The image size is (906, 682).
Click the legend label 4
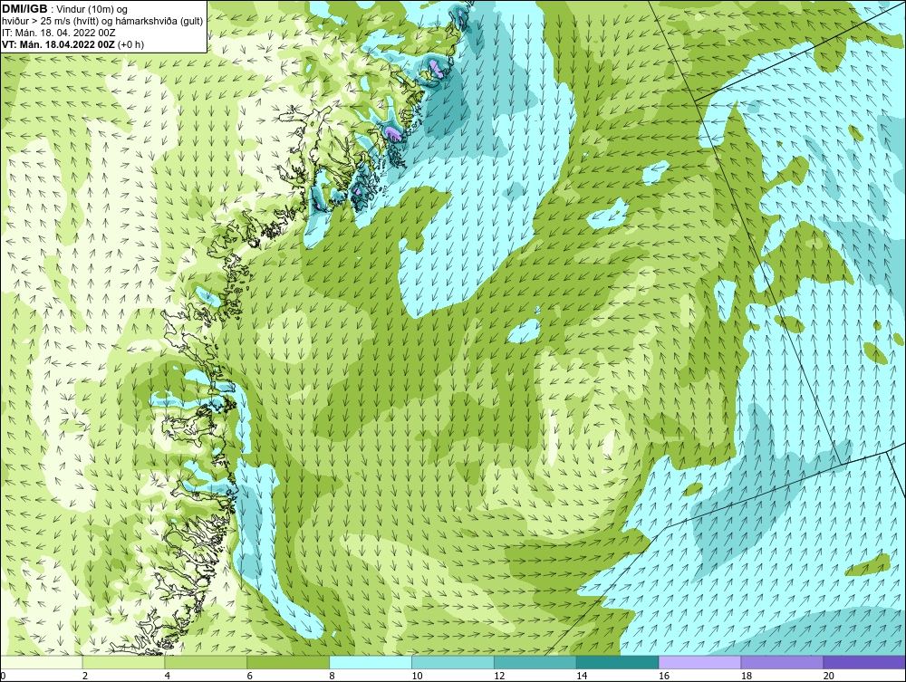167,676
